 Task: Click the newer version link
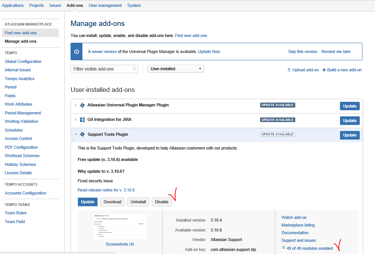tap(104, 51)
